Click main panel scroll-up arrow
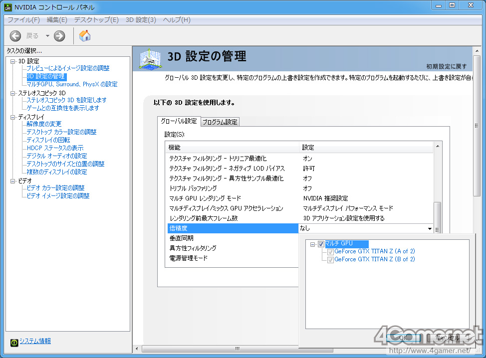The width and height of the screenshot is (486, 358). click(477, 51)
